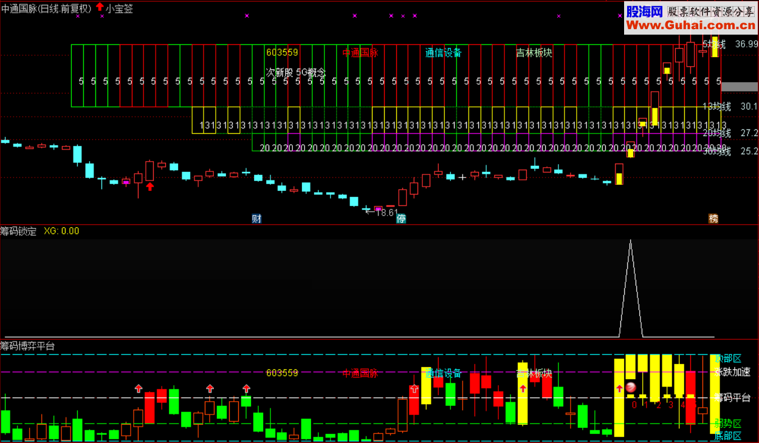
Task: Click the 36.99 price value
Action: point(746,44)
